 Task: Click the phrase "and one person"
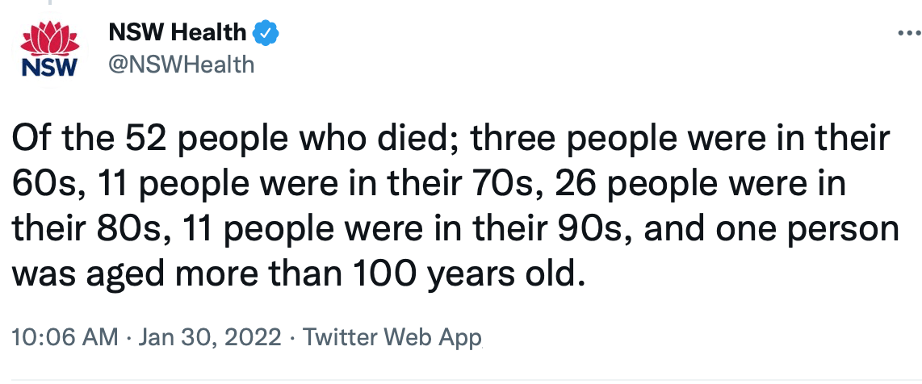772,231
